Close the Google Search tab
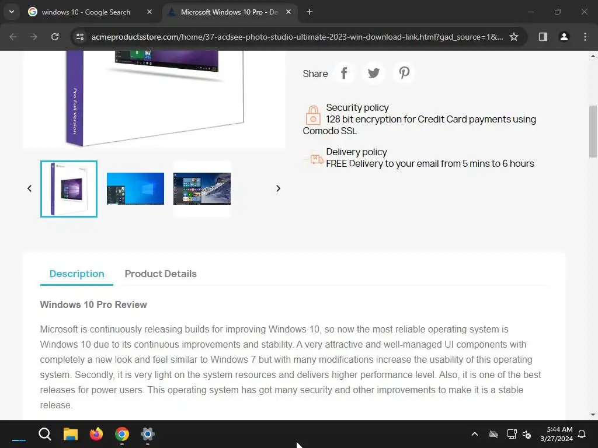Image resolution: width=598 pixels, height=448 pixels. pyautogui.click(x=149, y=12)
